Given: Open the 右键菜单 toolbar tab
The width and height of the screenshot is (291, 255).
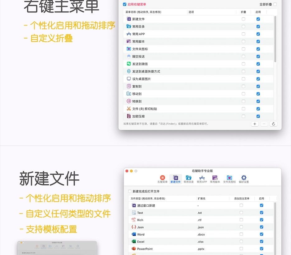Looking at the screenshot, I should (x=162, y=179).
